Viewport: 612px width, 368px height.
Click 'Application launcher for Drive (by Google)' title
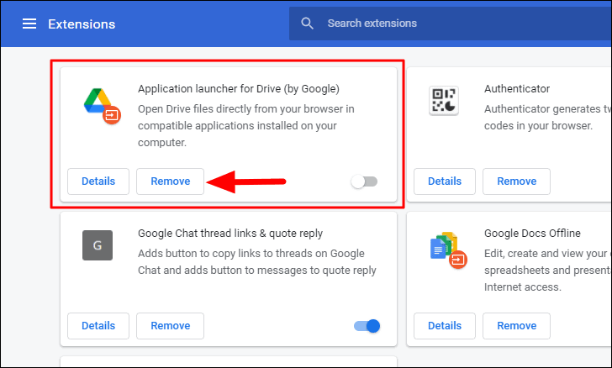239,89
